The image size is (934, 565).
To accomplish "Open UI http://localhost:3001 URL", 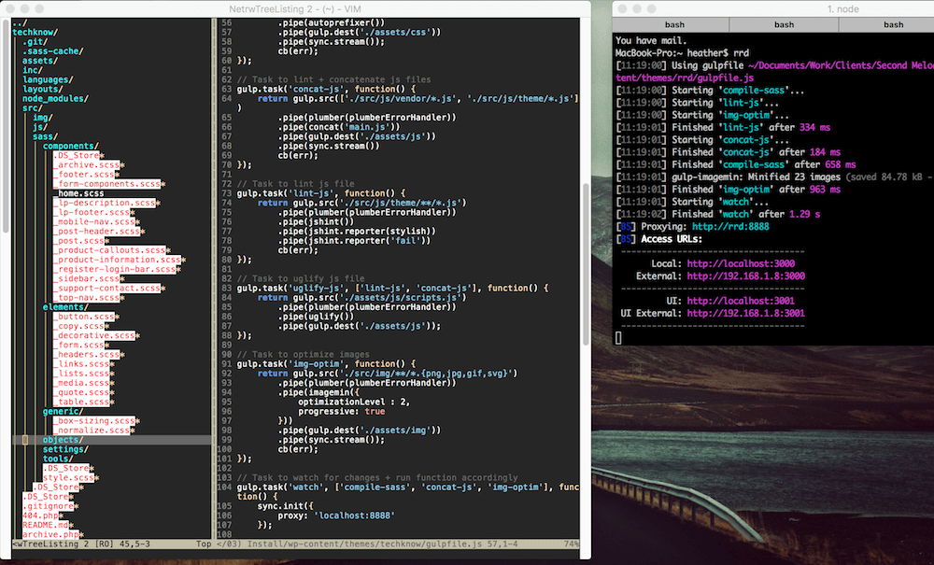I will click(x=741, y=302).
